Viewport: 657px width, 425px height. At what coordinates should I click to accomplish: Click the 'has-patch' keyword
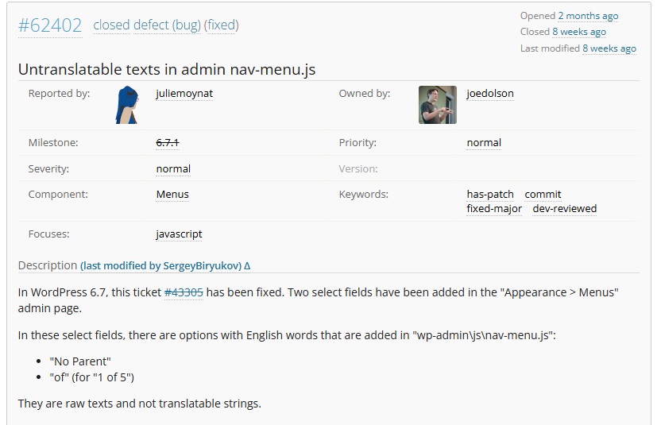click(x=490, y=195)
